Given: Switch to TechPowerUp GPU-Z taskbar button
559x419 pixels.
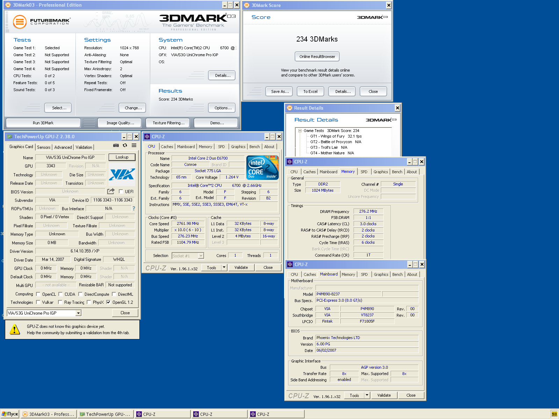Looking at the screenshot, I should click(106, 414).
